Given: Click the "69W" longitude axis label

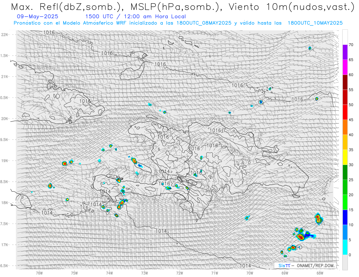Looking at the screenshot, I should (x=285, y=273).
